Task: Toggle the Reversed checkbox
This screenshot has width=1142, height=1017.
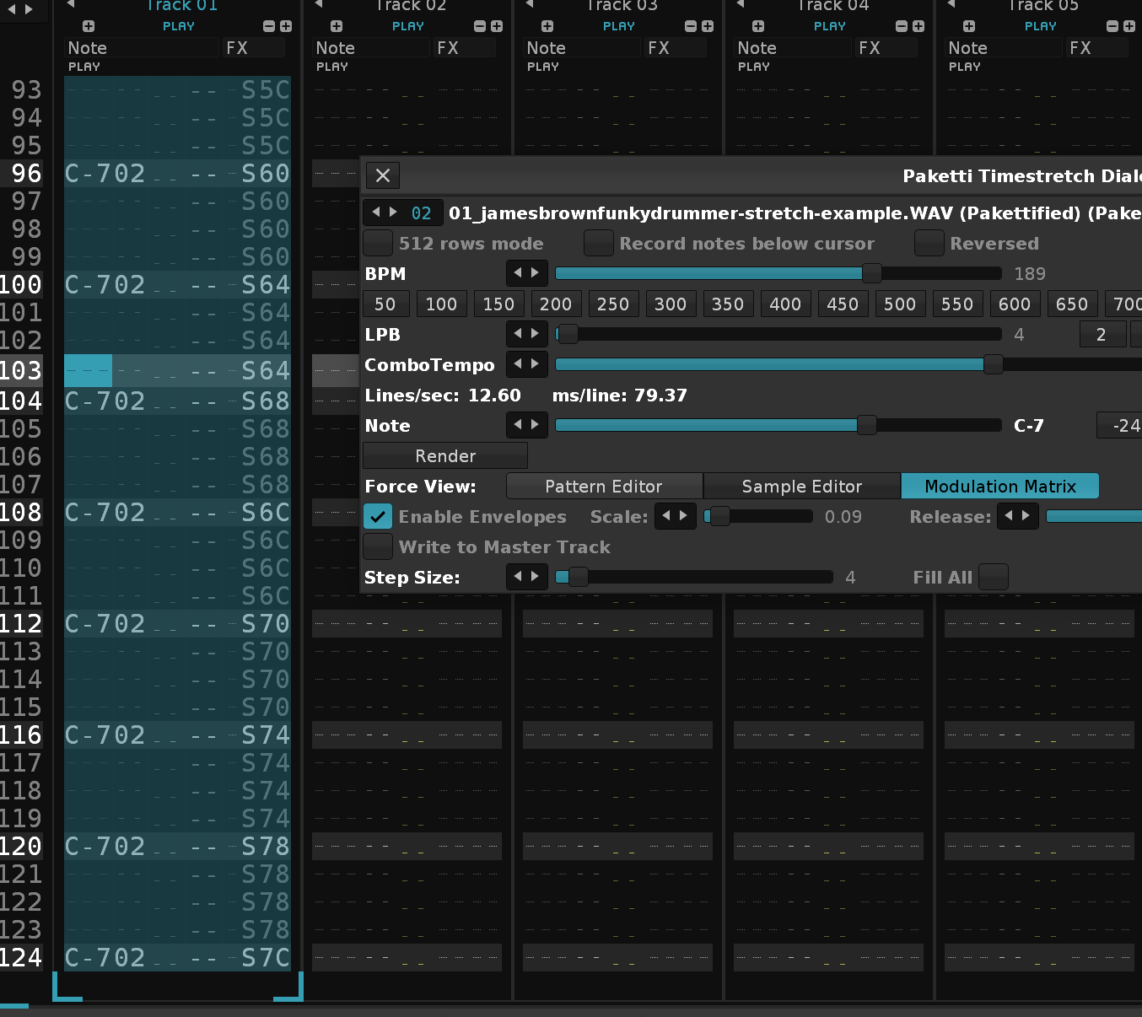Action: point(929,244)
